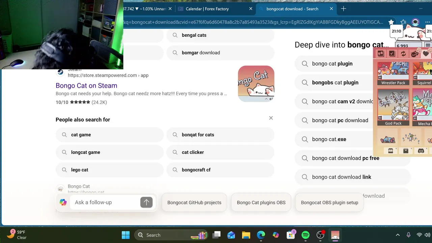The width and height of the screenshot is (432, 243).
Task: Select the checkmark tab icon in Bongo Cat
Action: click(392, 54)
